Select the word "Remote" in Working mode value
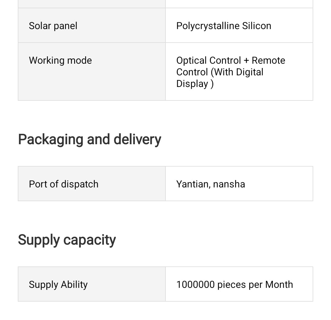This screenshot has width=331, height=320. tap(268, 60)
